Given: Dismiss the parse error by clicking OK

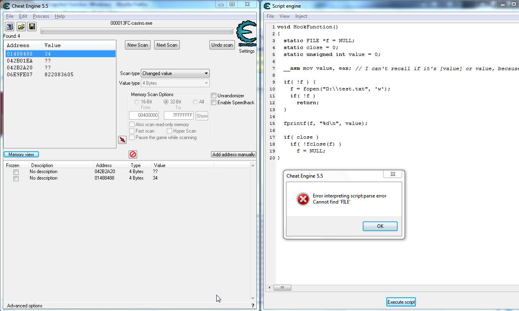Looking at the screenshot, I should click(379, 226).
